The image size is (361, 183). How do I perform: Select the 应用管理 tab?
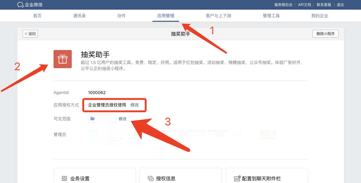tap(166, 16)
